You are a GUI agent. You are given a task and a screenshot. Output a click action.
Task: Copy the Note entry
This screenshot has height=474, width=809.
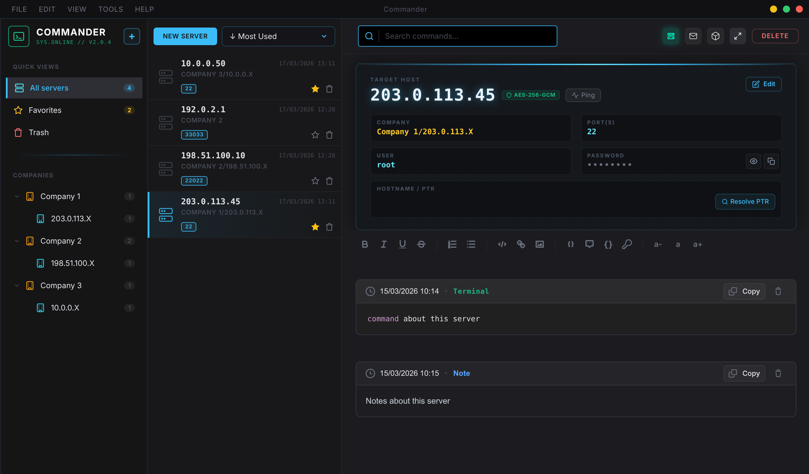(744, 373)
